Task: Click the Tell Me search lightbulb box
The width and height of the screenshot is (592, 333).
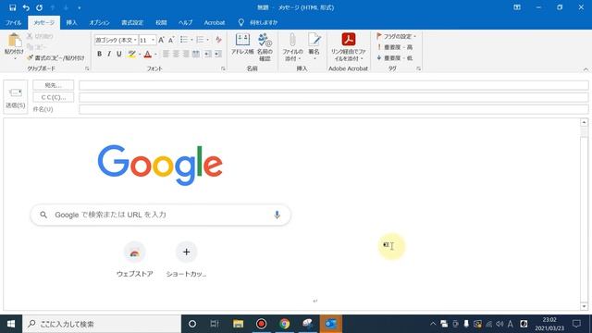Action: coord(258,22)
